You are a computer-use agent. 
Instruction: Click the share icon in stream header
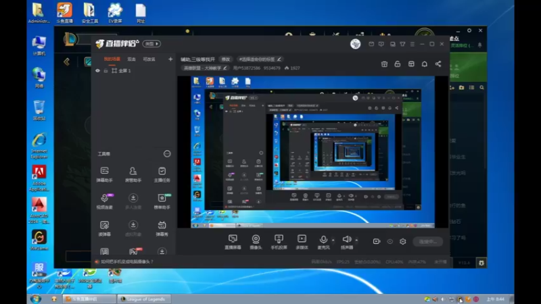coord(438,64)
